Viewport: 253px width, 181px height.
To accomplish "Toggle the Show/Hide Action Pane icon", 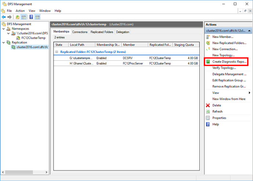I will pyautogui.click(x=37, y=17).
